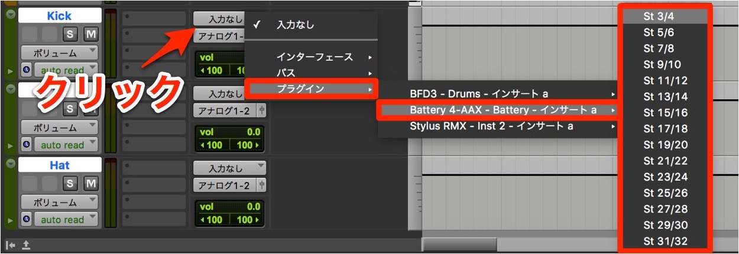Open 入力なし input selector on Kick track
The image size is (739, 254).
coord(219,19)
